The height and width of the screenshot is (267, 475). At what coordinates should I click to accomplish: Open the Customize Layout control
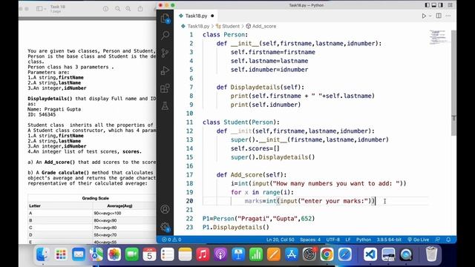[451, 5]
